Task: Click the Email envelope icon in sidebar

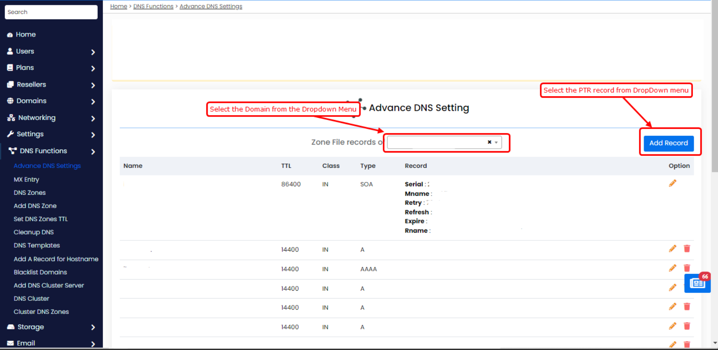Action: tap(11, 343)
